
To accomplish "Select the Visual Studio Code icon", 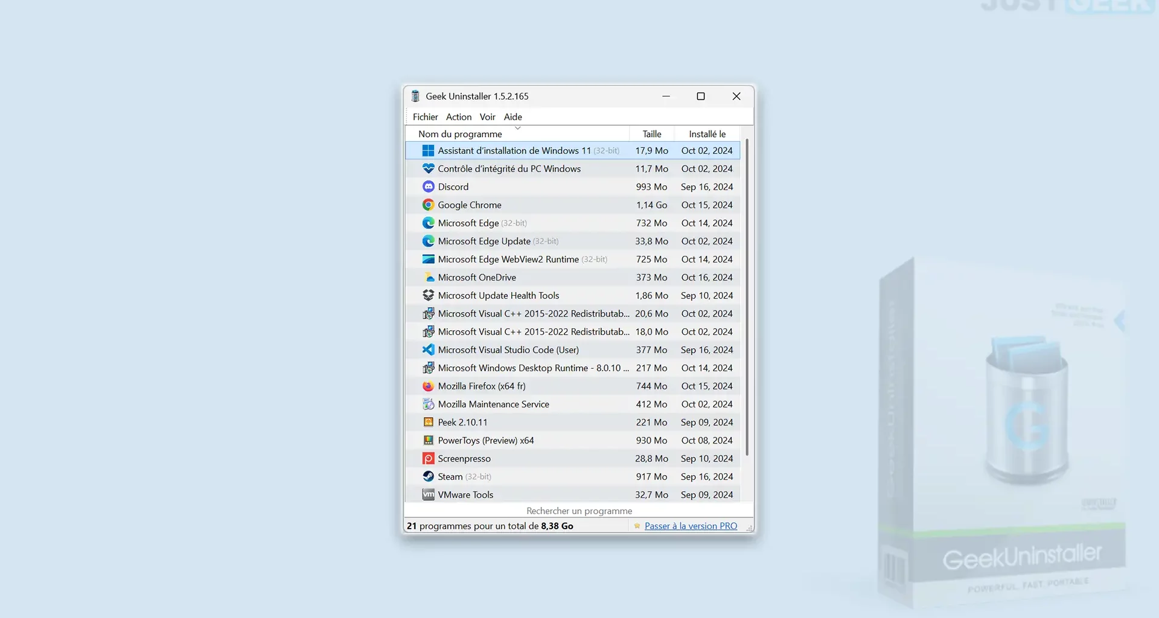I will [428, 349].
